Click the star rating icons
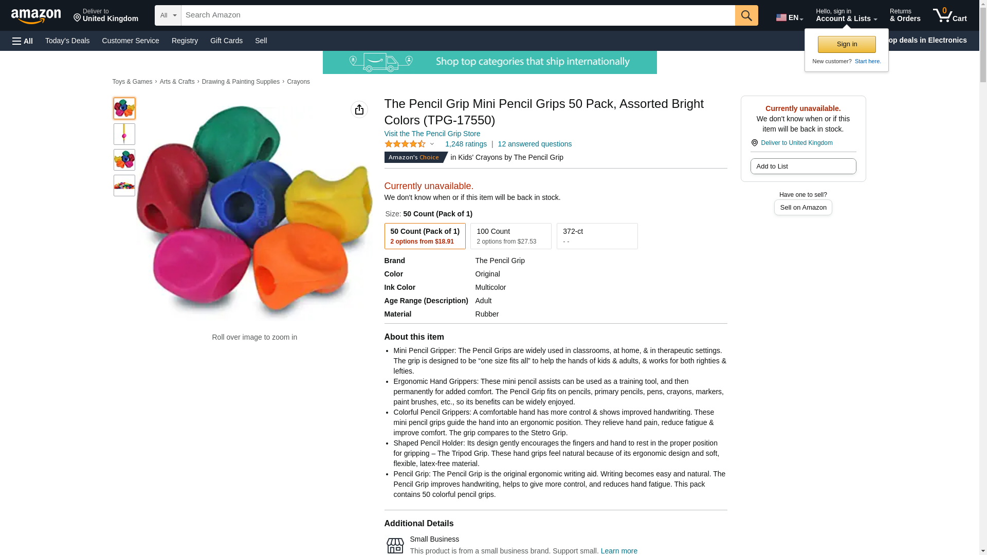The height and width of the screenshot is (555, 987). pyautogui.click(x=405, y=144)
